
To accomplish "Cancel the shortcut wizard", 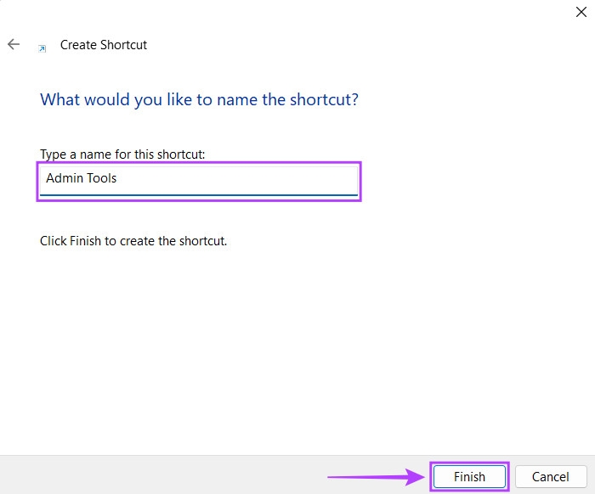I will pos(551,476).
